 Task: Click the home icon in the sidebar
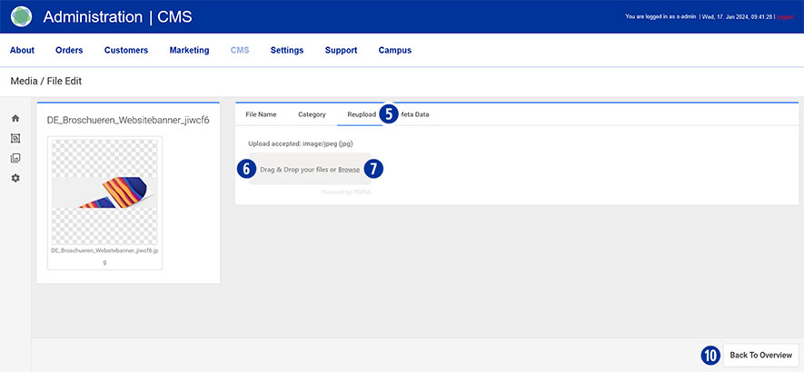point(15,118)
